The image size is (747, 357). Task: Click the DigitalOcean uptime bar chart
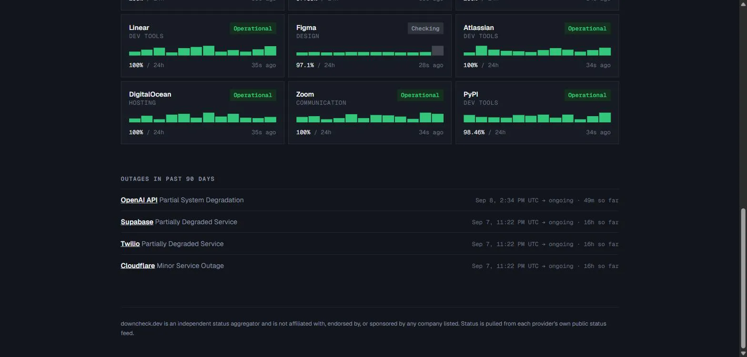(202, 118)
